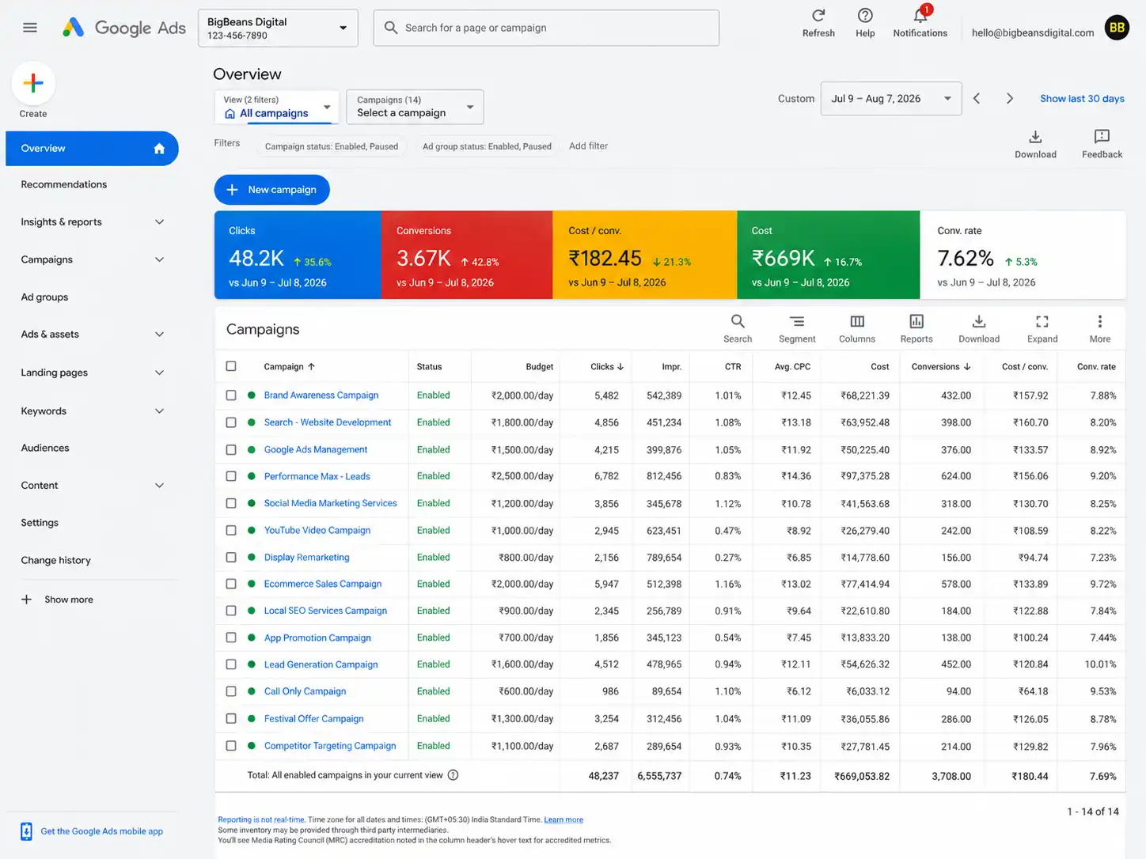
Task: Select Performance Max - Leads row checkbox
Action: click(231, 476)
